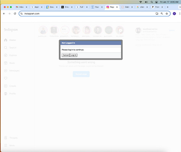Reload the page with the refresh icon
The width and height of the screenshot is (181, 152).
15,14
